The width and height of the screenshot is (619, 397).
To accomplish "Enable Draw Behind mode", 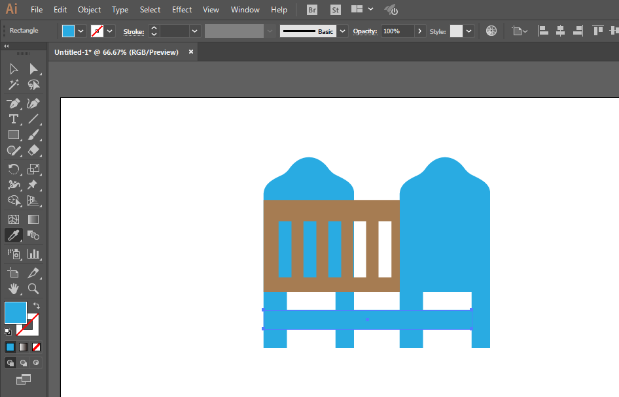I will [x=24, y=363].
